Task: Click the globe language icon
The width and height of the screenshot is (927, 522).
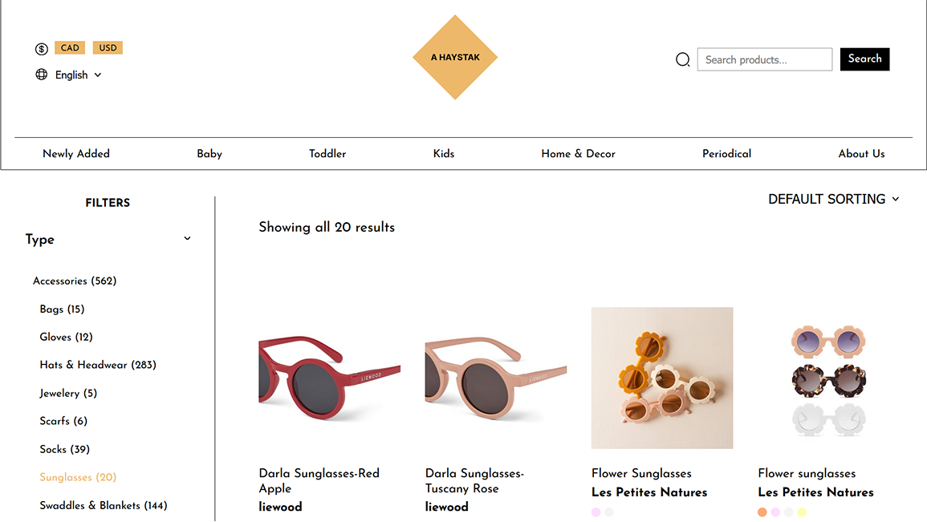Action: point(42,75)
